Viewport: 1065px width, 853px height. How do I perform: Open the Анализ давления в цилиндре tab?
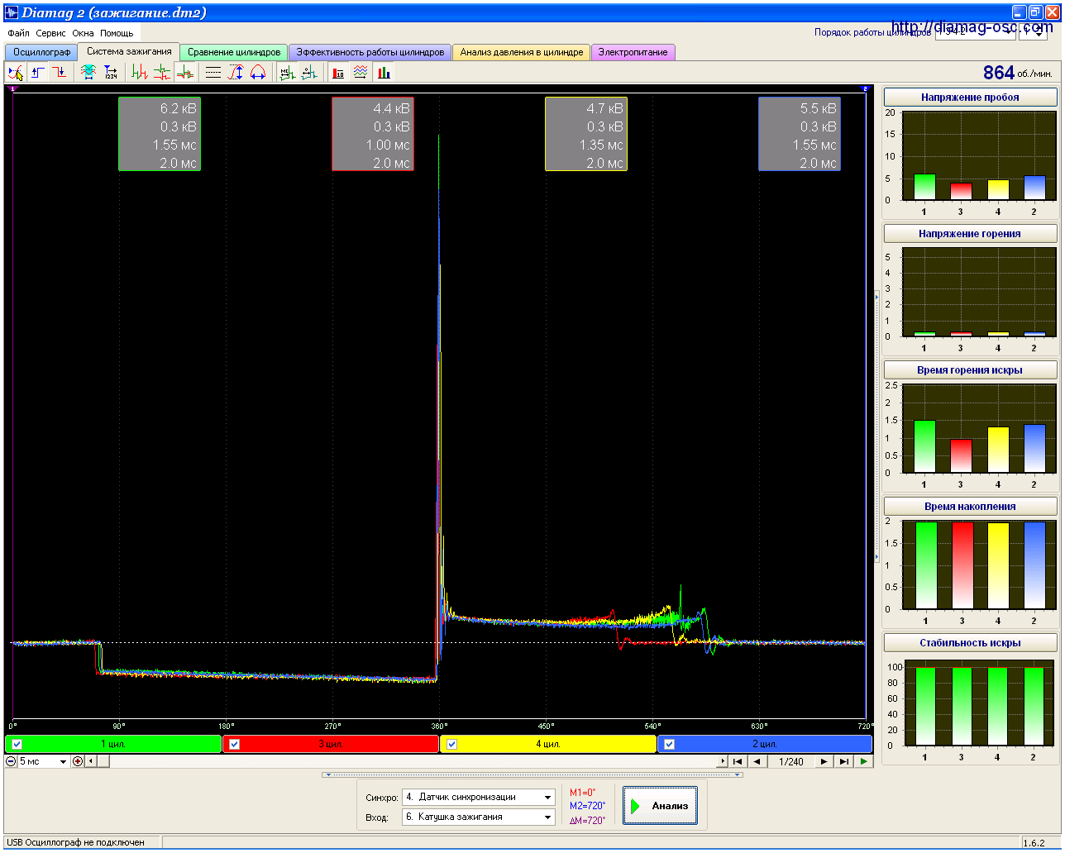click(522, 52)
